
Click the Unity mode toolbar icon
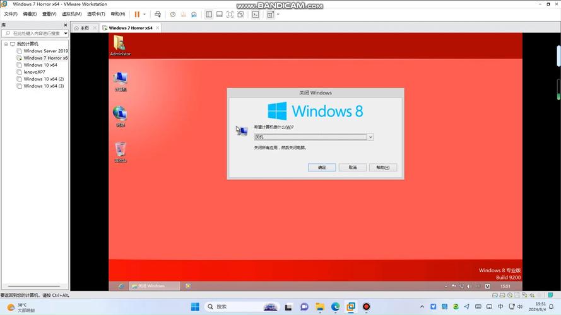(241, 14)
